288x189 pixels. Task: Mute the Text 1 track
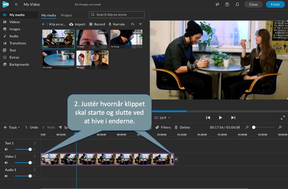point(6,149)
